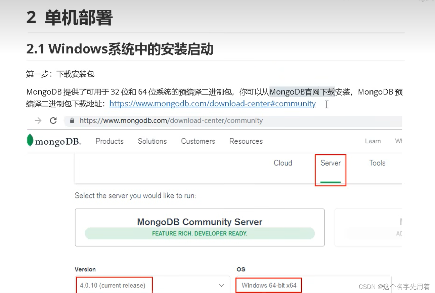Open the Version dropdown chevron
Image resolution: width=435 pixels, height=293 pixels.
click(x=221, y=285)
